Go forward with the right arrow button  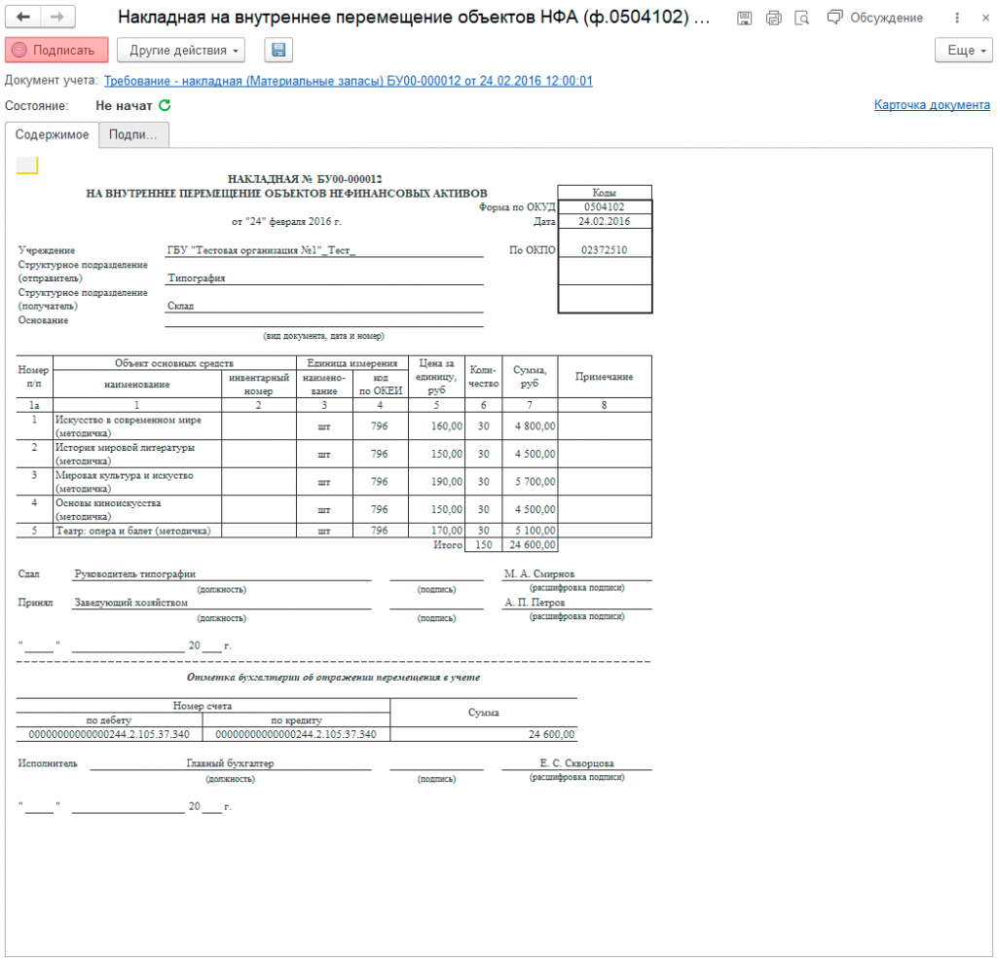click(57, 17)
